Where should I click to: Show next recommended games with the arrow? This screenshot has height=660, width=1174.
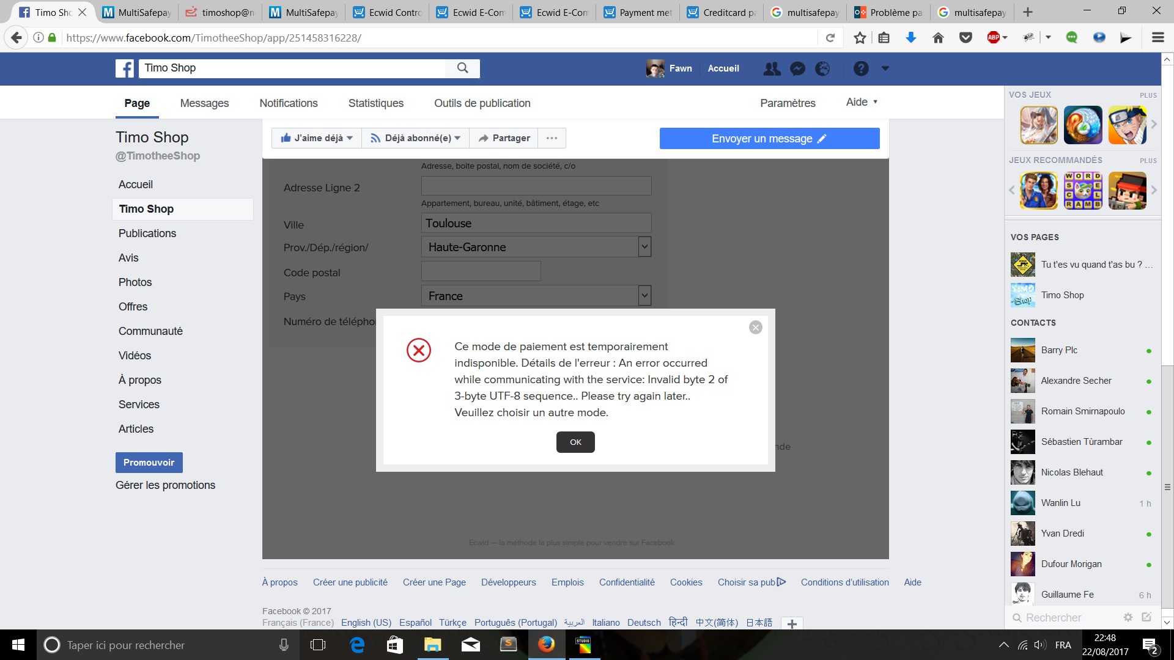coord(1154,190)
